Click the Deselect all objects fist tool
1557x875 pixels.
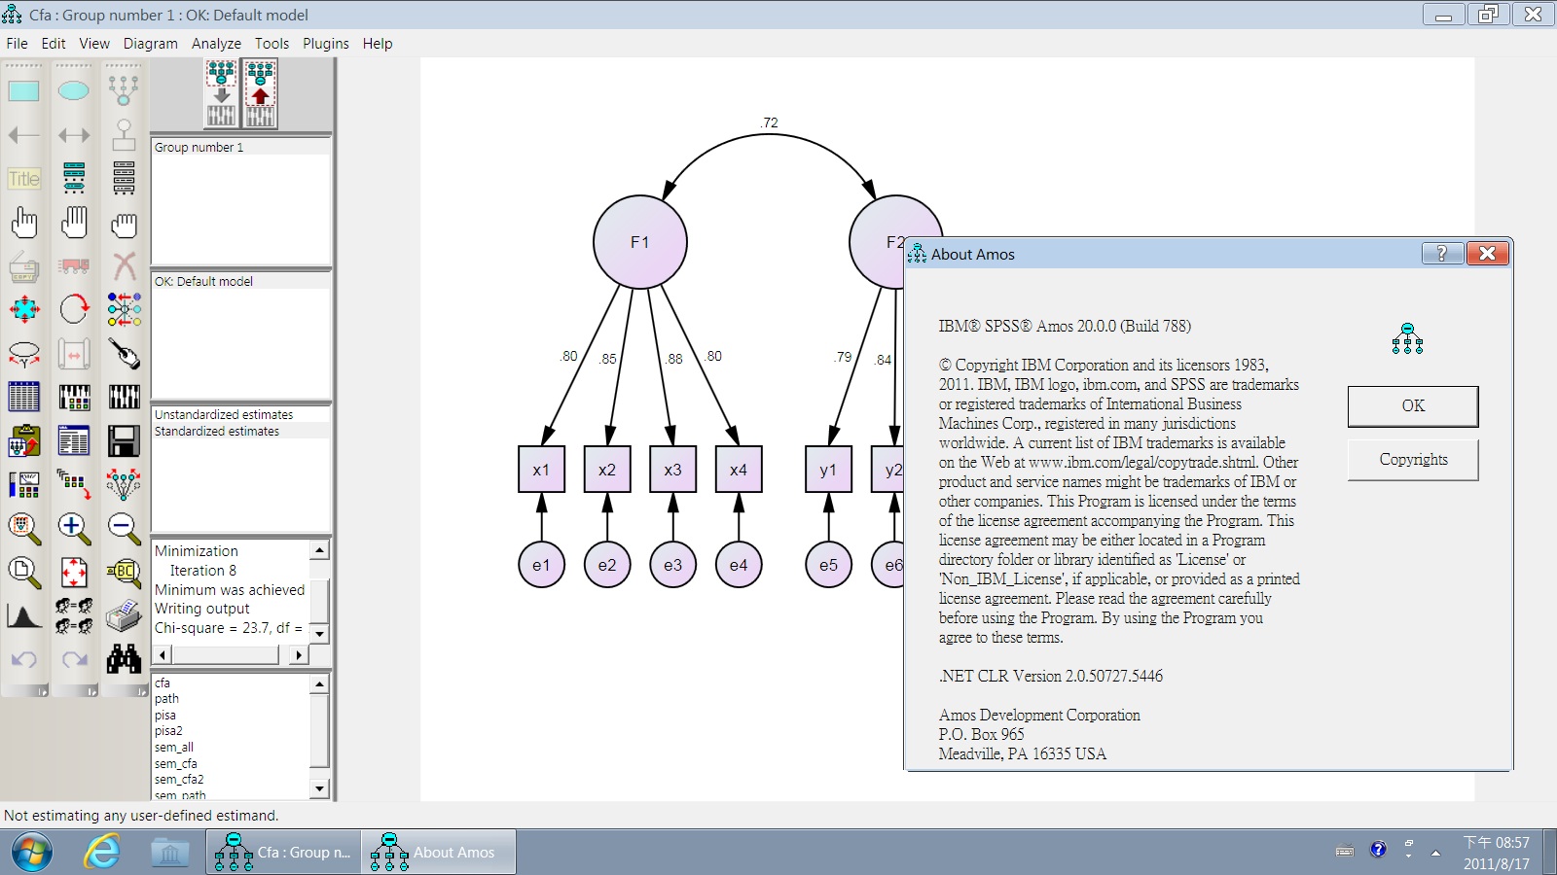coord(124,223)
